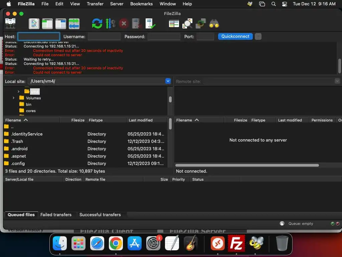Click the Host input field
This screenshot has width=342, height=257.
[x=39, y=36]
